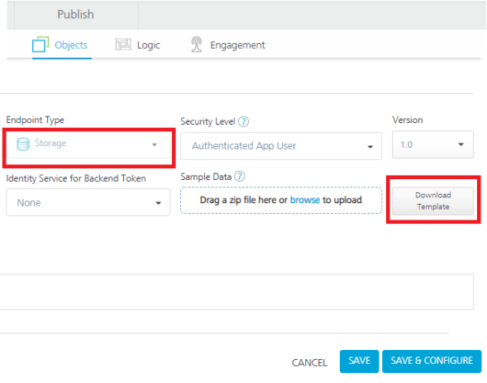Expand the Endpoint Type Storage dropdown arrow
Viewport: 487px width, 383px height.
tap(155, 144)
